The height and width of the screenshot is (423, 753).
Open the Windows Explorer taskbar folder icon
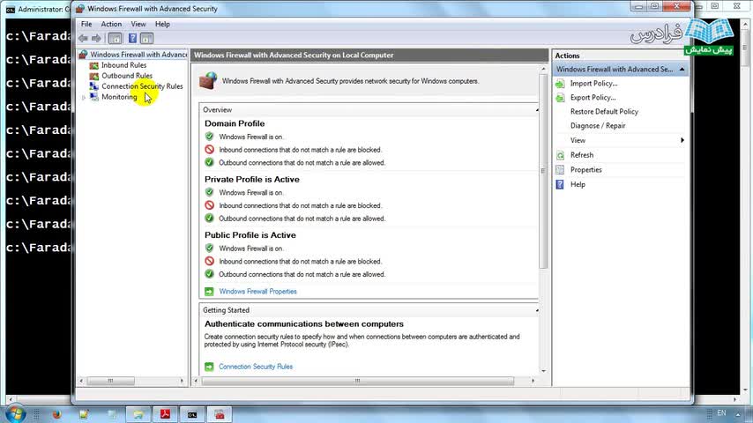click(x=138, y=414)
